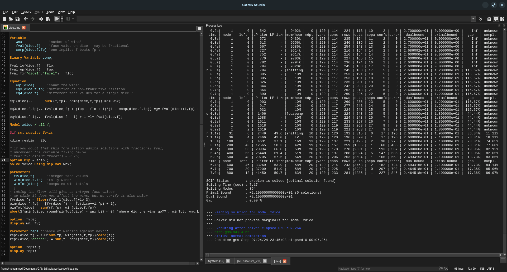Image resolution: width=507 pixels, height=272 pixels.
Task: Toggle second Navigator filter icon
Action: (x=446, y=269)
